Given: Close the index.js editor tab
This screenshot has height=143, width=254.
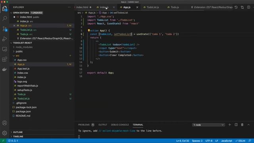Looking at the screenshot, I should click(114, 7).
